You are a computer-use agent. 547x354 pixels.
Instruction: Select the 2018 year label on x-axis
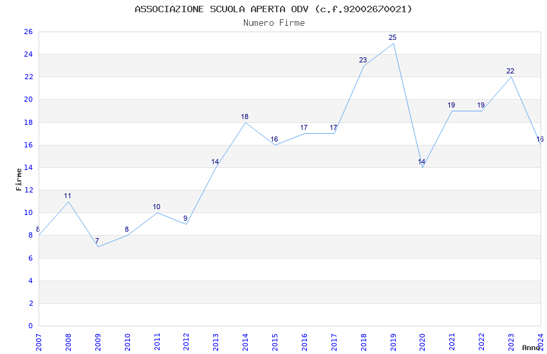(x=364, y=342)
